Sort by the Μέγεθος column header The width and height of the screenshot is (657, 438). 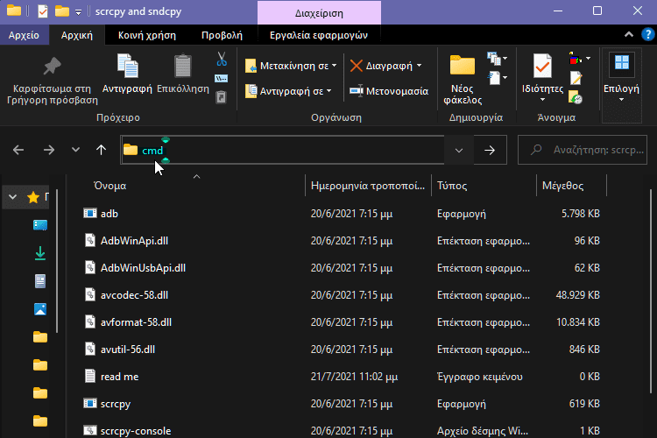(571, 186)
